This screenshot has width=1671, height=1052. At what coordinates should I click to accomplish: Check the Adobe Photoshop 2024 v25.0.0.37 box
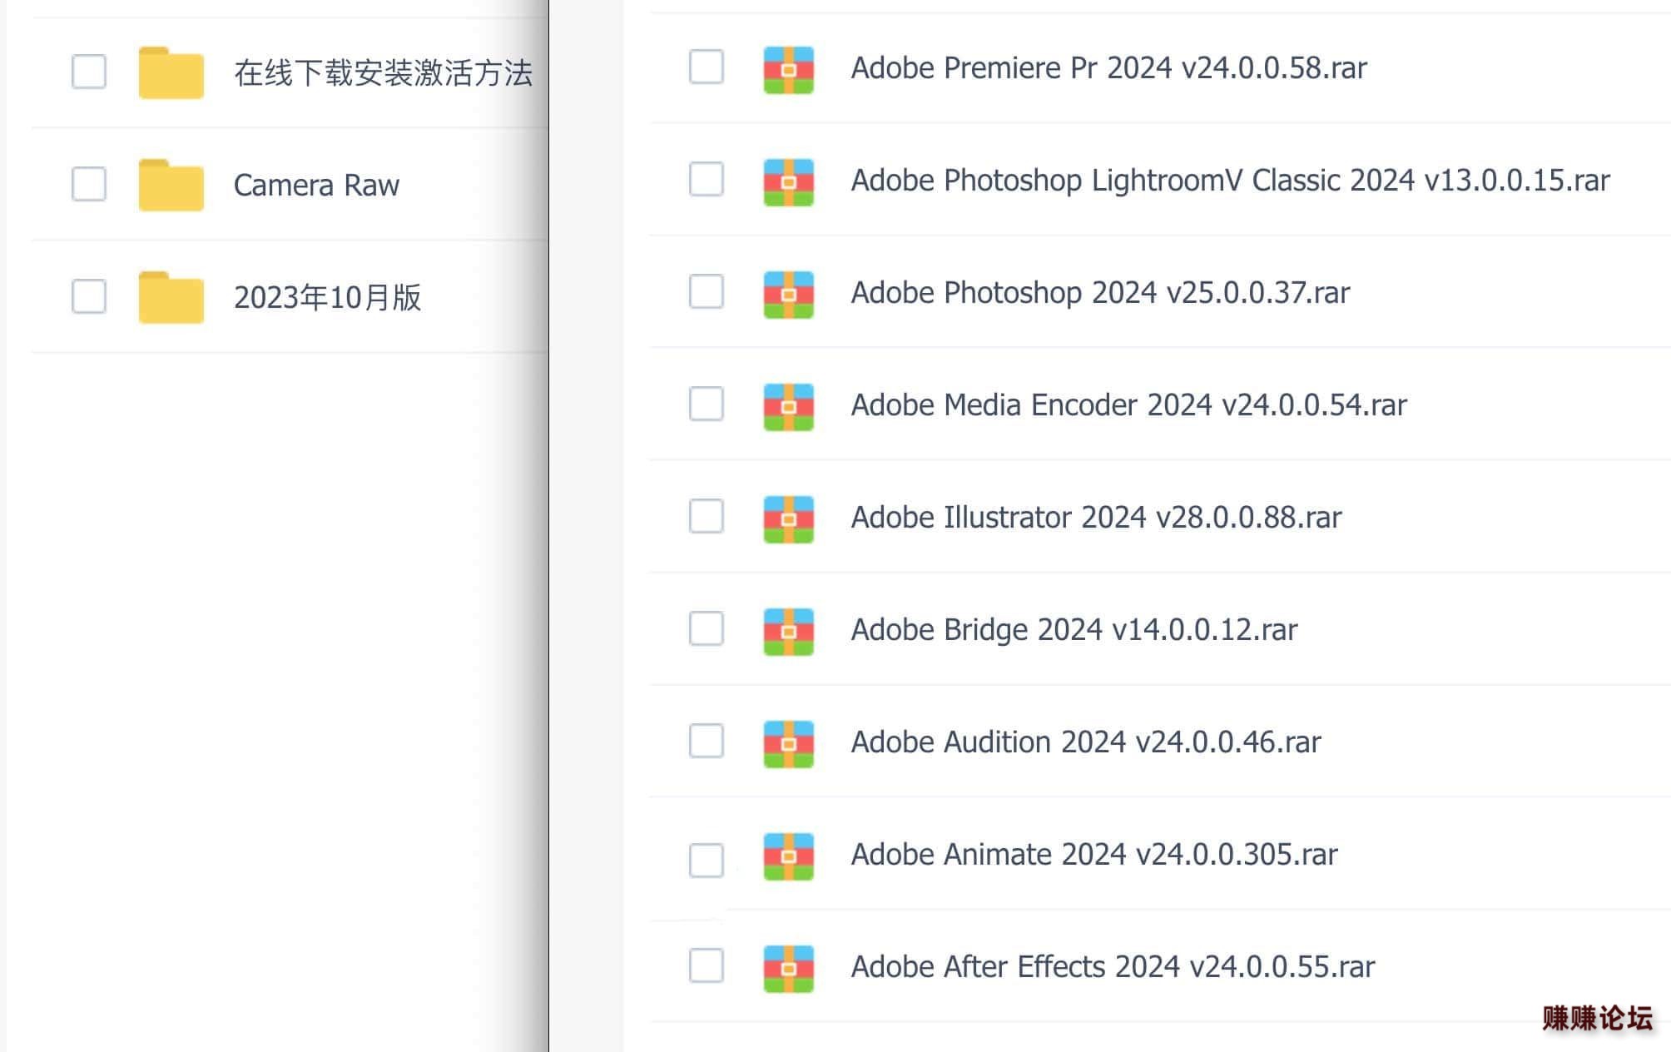(707, 291)
